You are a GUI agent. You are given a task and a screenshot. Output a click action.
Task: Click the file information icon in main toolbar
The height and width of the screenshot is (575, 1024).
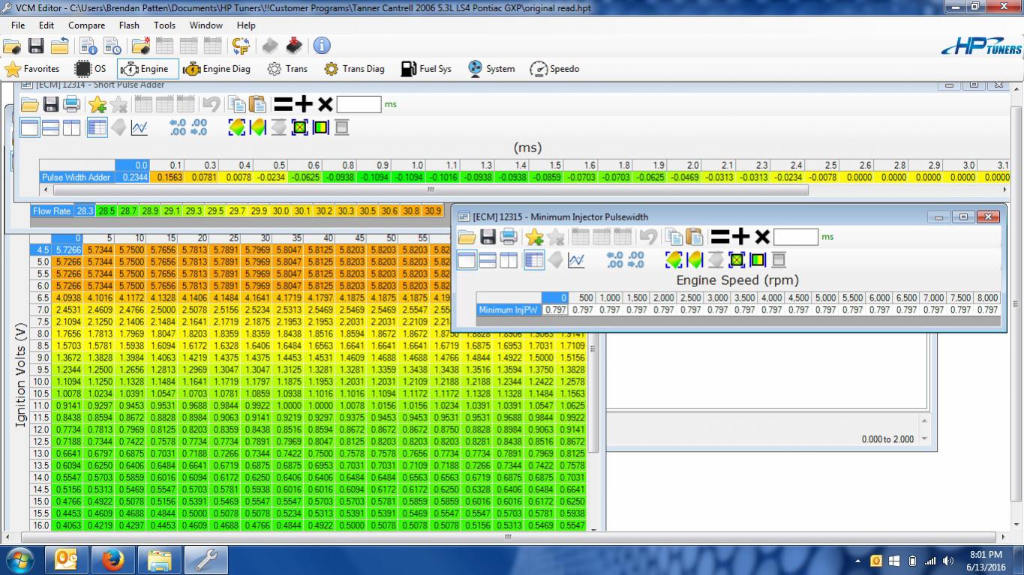click(89, 46)
